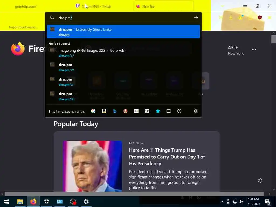Open the Meet Now tray icon

[x=228, y=202]
